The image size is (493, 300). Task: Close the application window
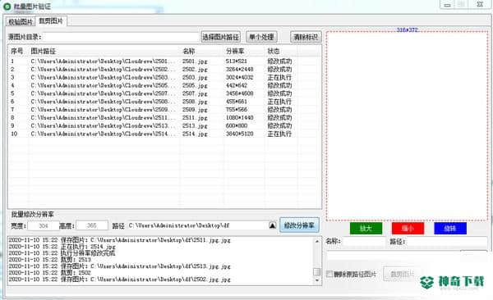[x=480, y=5]
